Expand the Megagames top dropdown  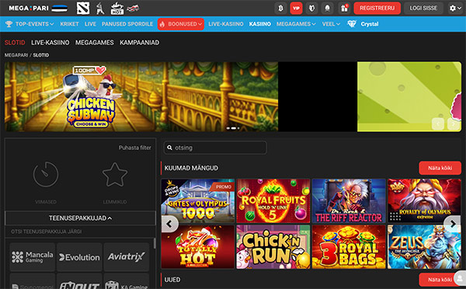296,24
